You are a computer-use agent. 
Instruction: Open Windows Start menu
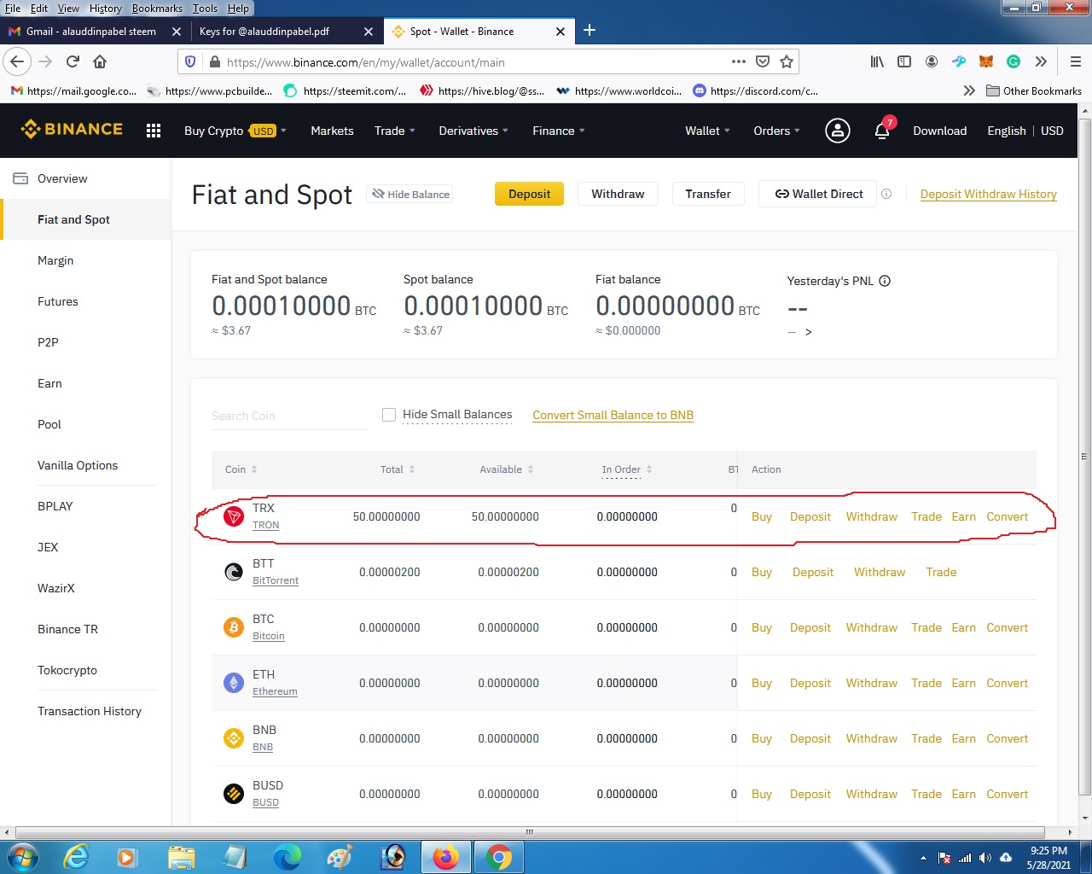(21, 857)
